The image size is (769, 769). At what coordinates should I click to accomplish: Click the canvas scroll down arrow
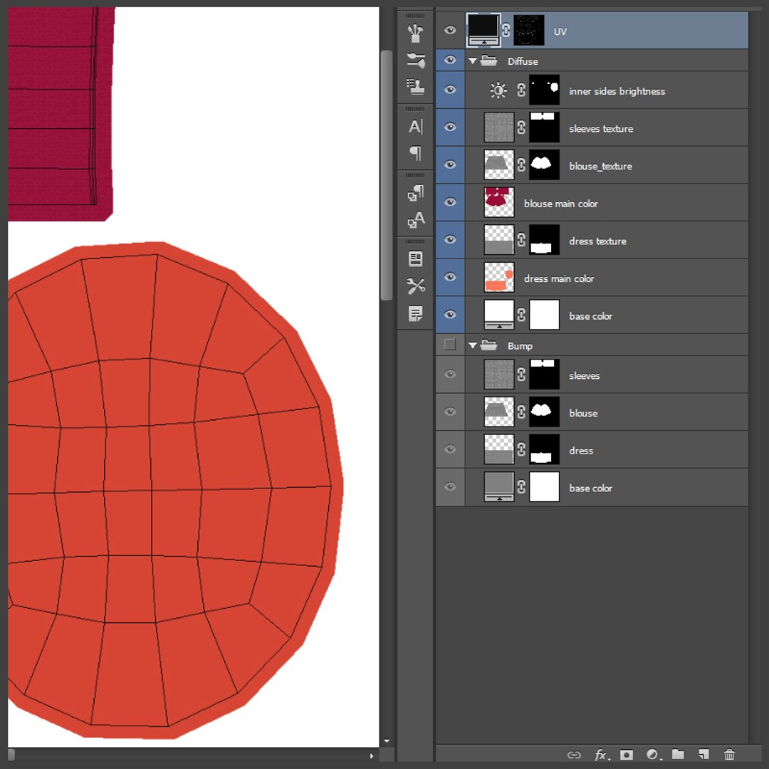click(387, 741)
